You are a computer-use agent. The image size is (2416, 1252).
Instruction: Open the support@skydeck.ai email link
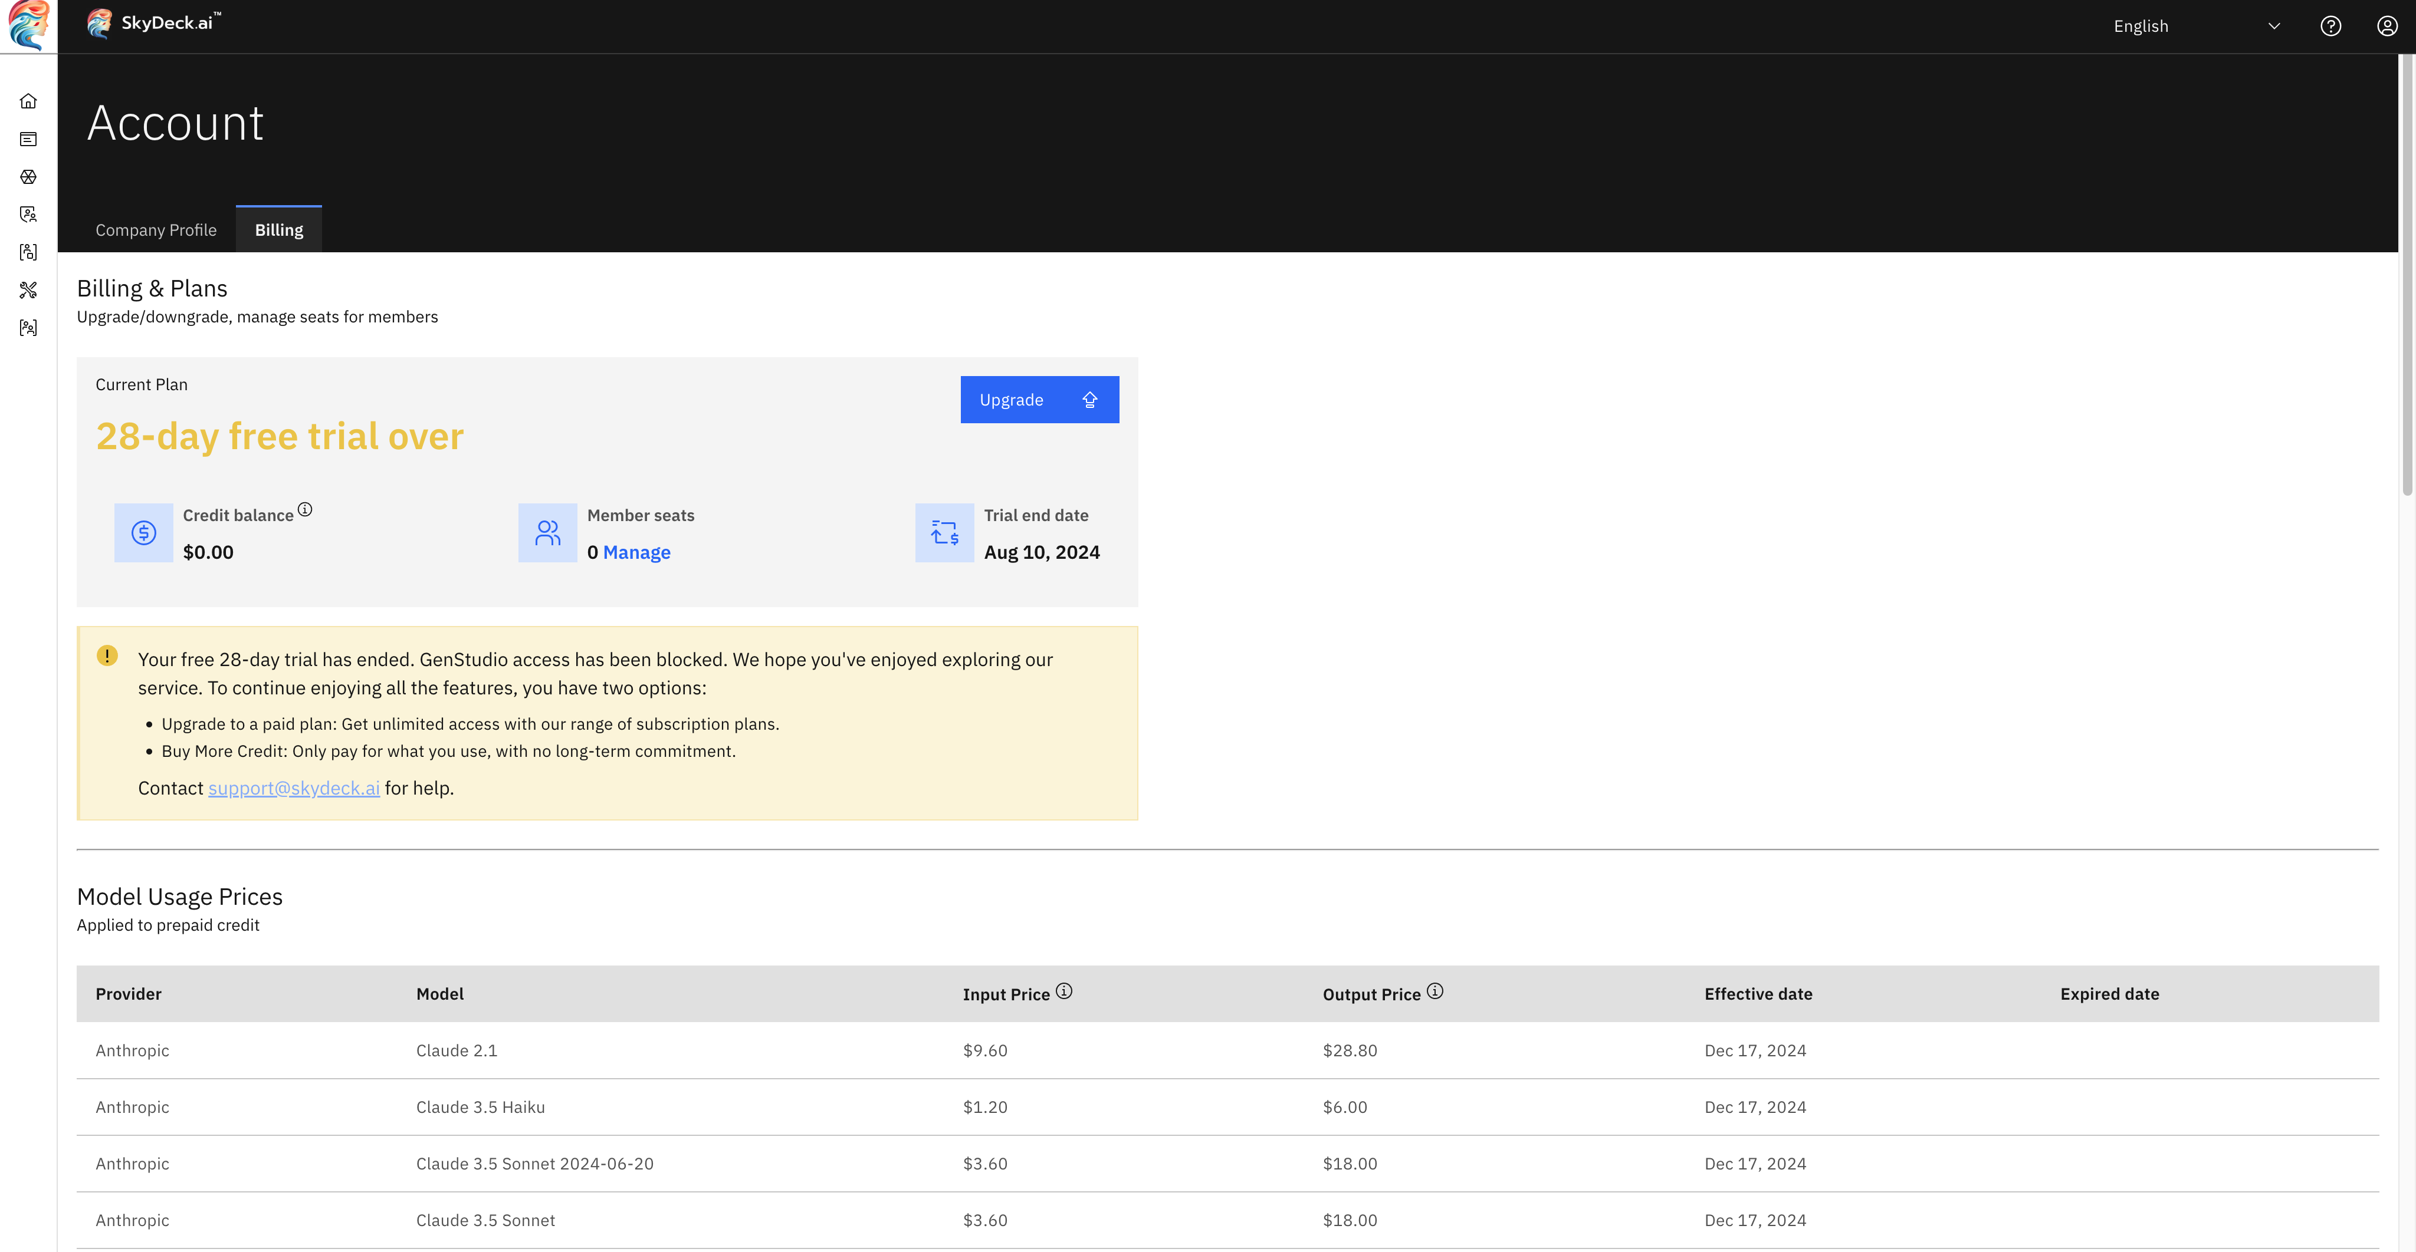(x=294, y=788)
